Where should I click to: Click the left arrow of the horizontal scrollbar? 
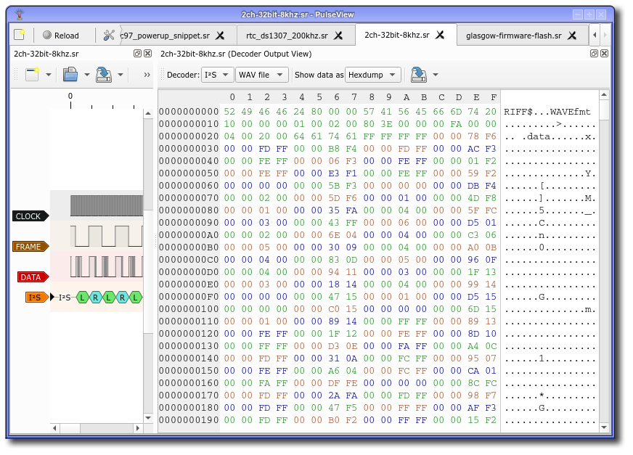pyautogui.click(x=54, y=428)
